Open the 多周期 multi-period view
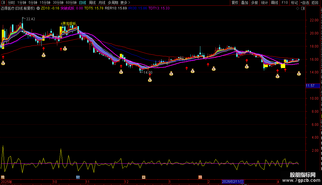 [113, 3]
